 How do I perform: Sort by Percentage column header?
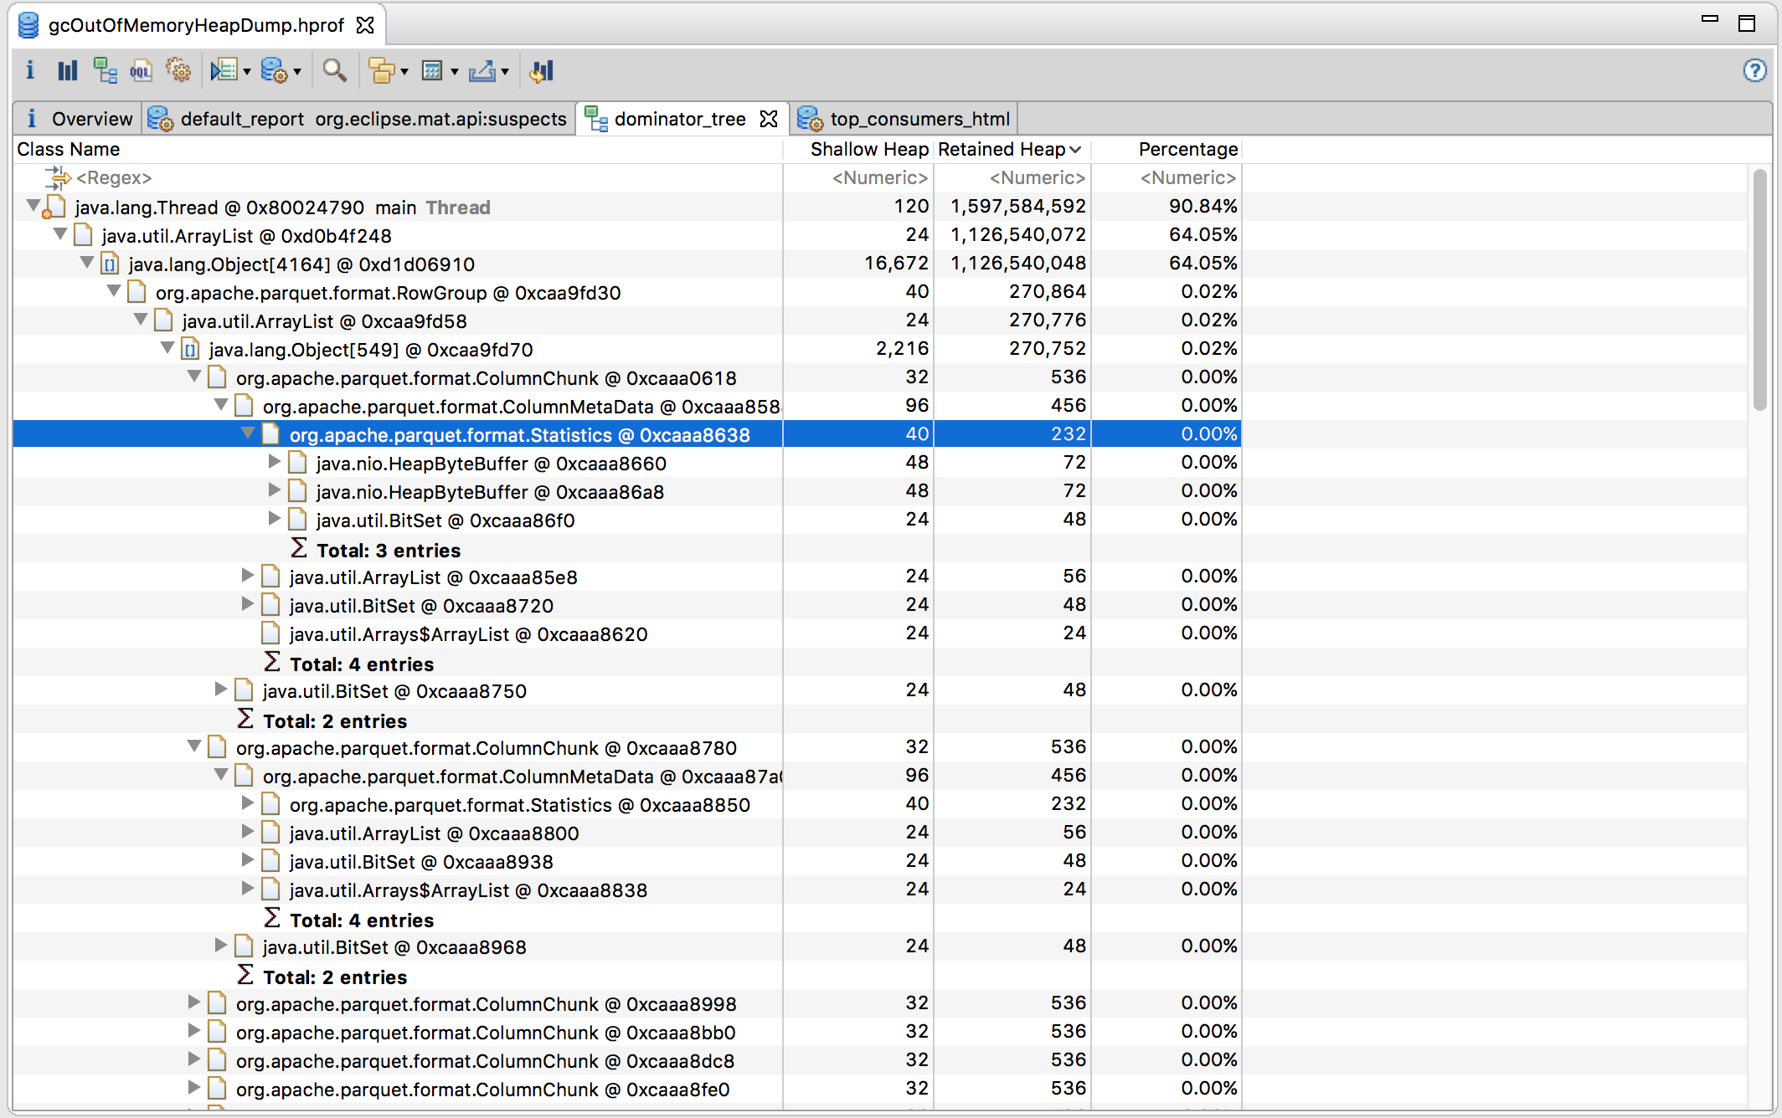coord(1167,149)
